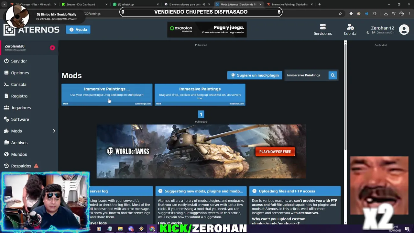Toggle the dark mode moon icon beside Cerrar sesión
Screen dimensions: 414x233
tap(368, 32)
